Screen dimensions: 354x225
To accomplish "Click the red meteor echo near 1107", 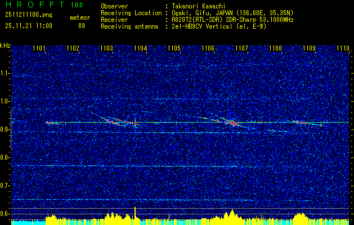I will click(x=232, y=123).
